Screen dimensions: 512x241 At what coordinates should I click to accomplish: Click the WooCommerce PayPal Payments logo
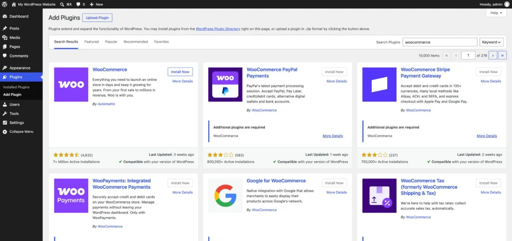pyautogui.click(x=225, y=84)
